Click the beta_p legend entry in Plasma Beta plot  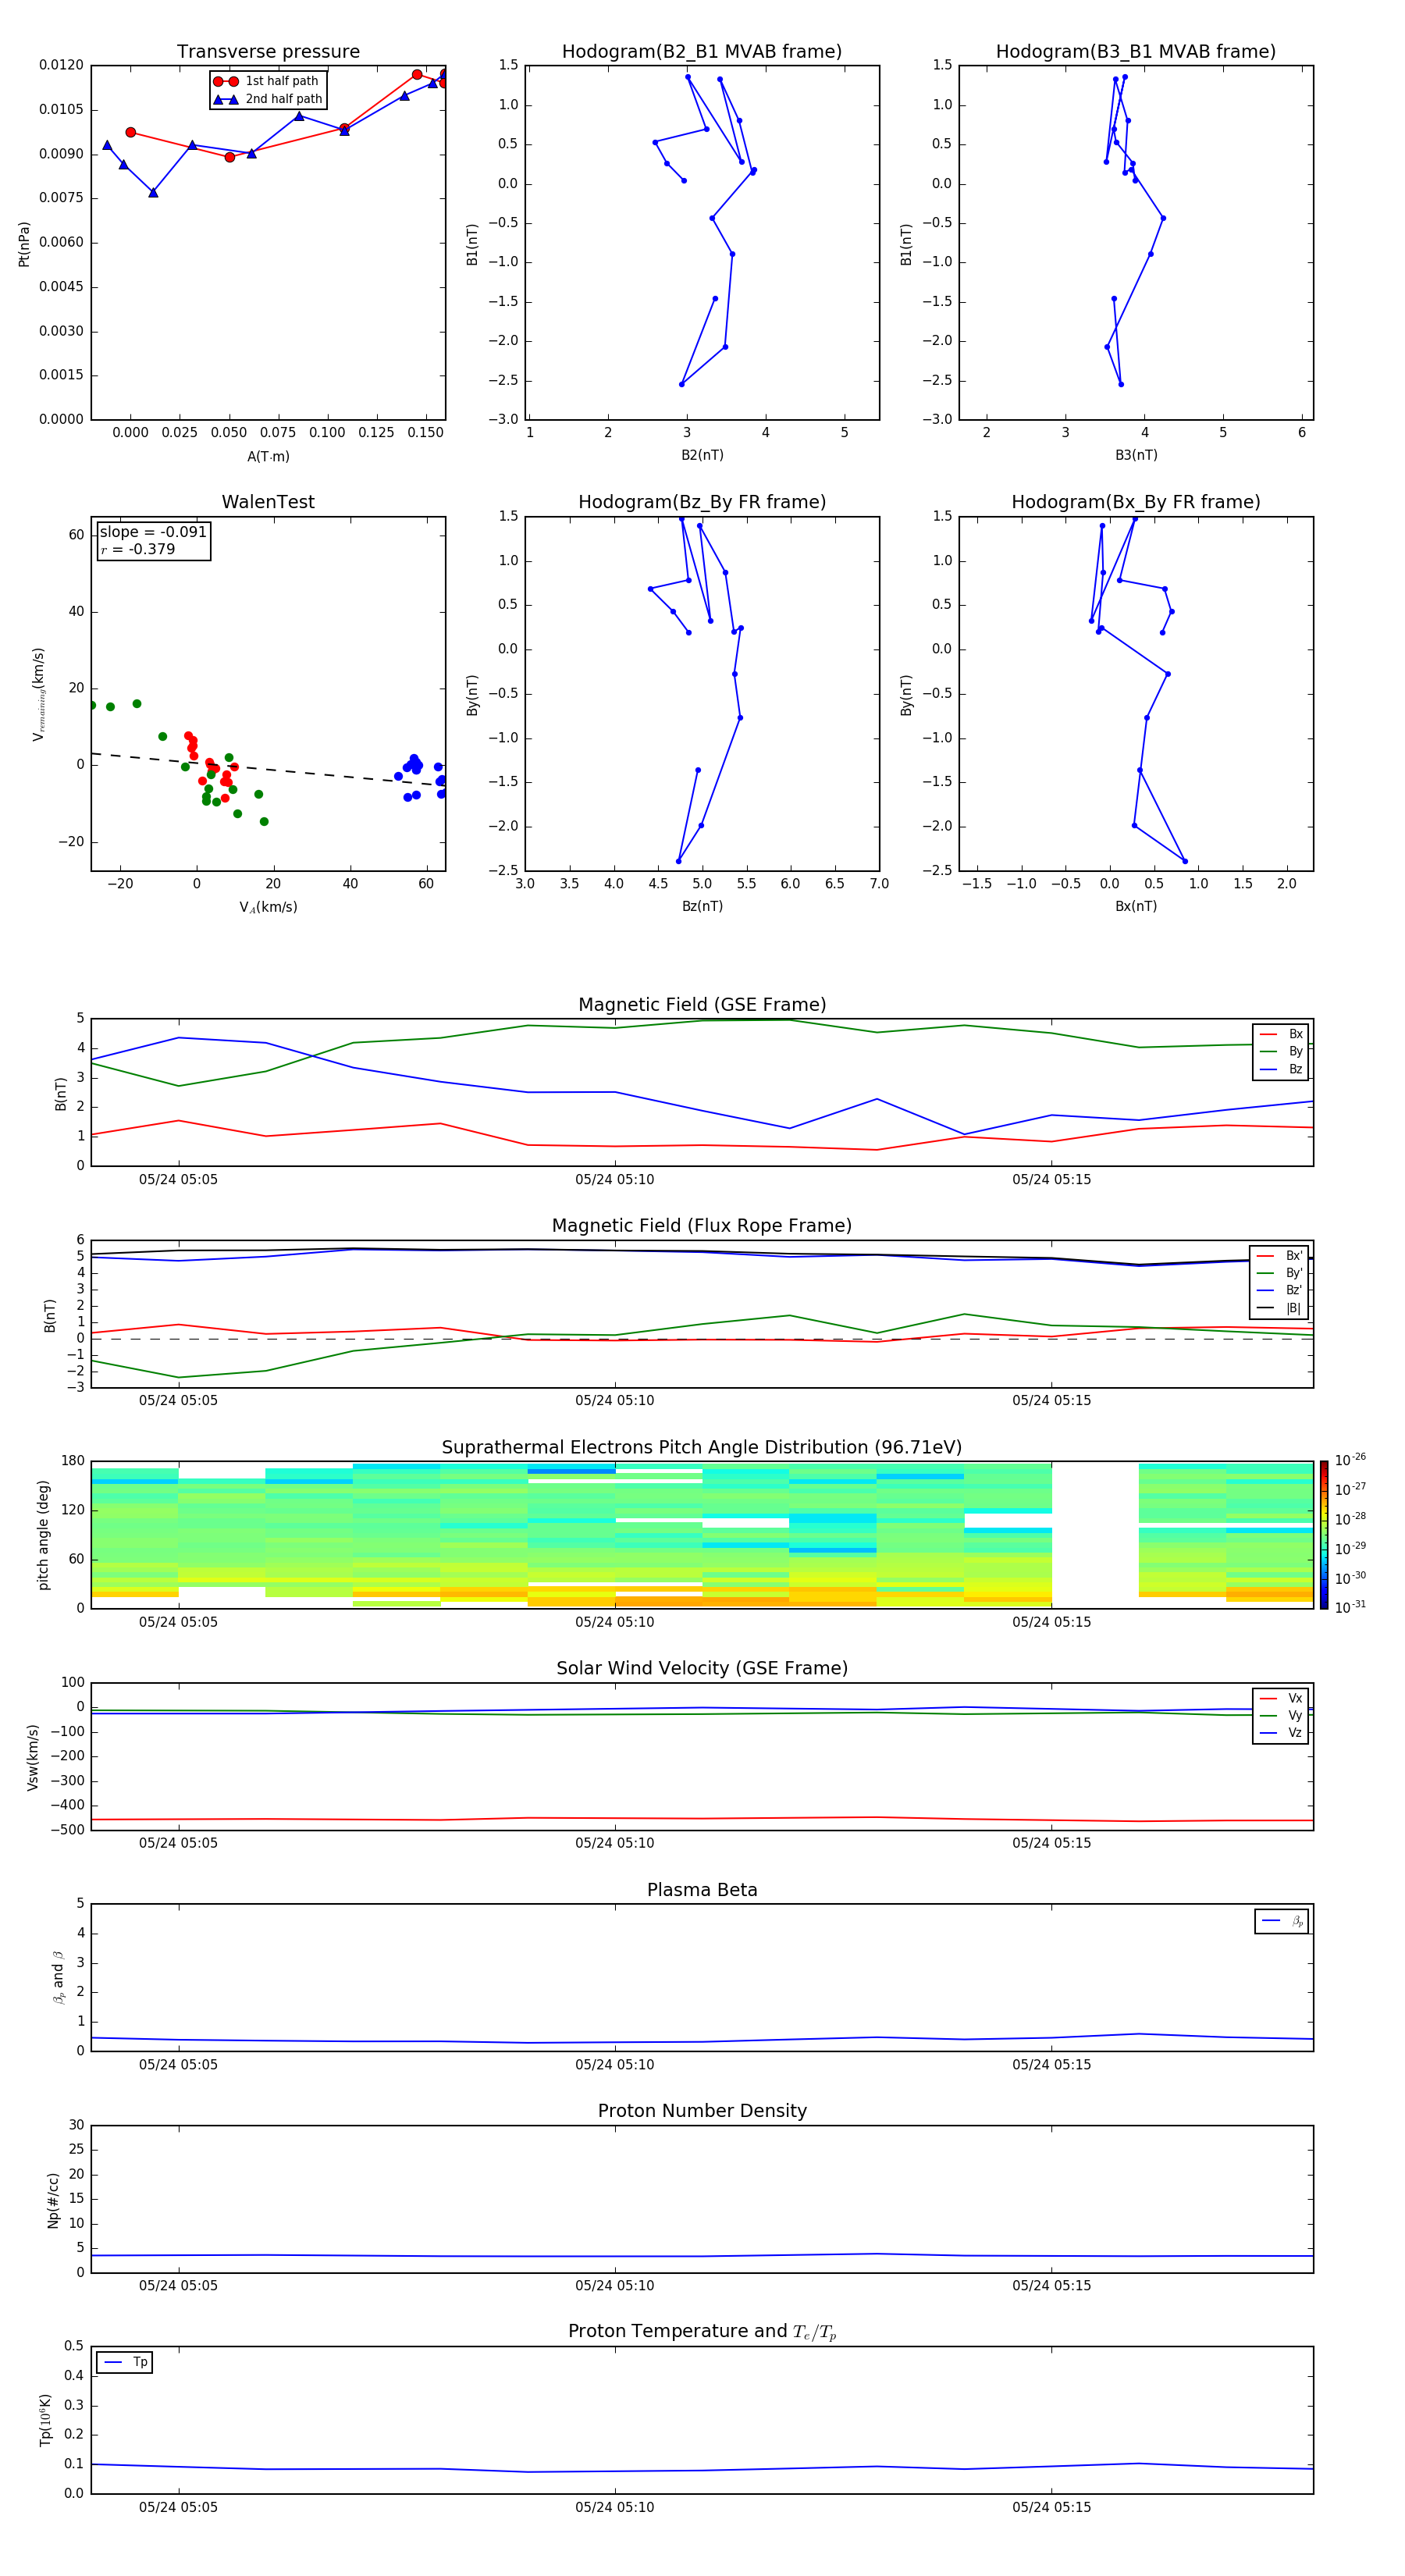pos(1282,1921)
